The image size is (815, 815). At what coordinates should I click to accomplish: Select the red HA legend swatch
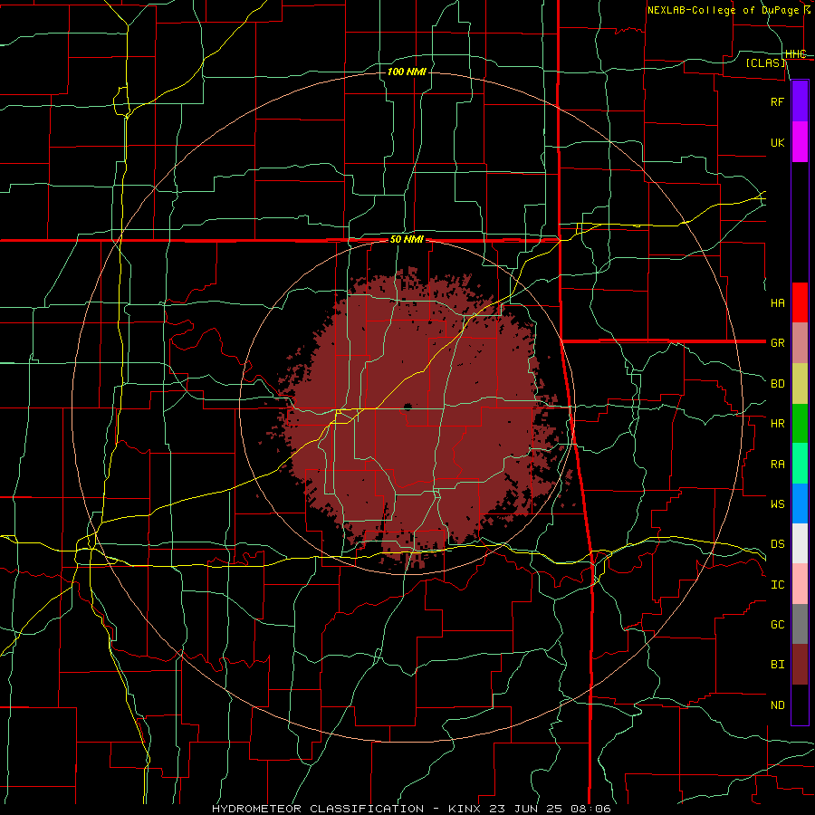pyautogui.click(x=800, y=302)
